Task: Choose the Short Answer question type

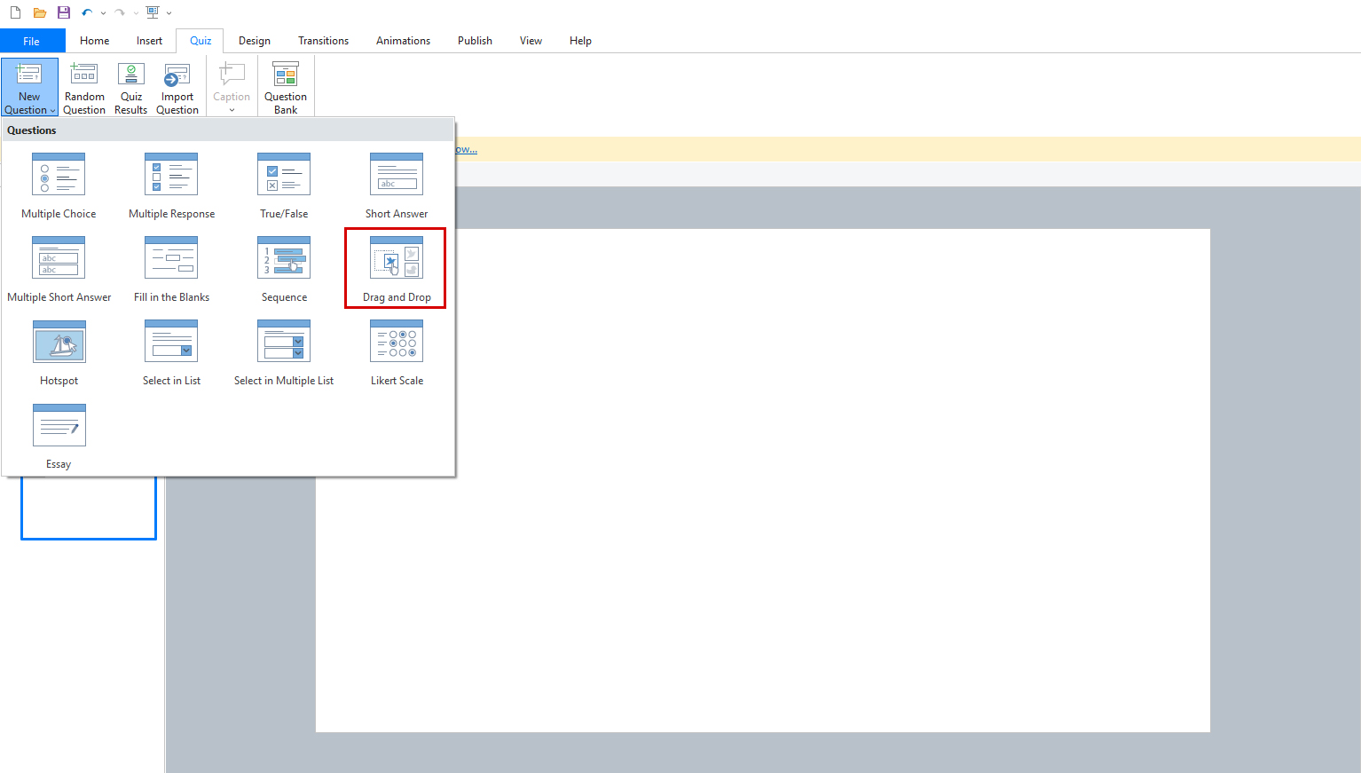Action: 397,186
